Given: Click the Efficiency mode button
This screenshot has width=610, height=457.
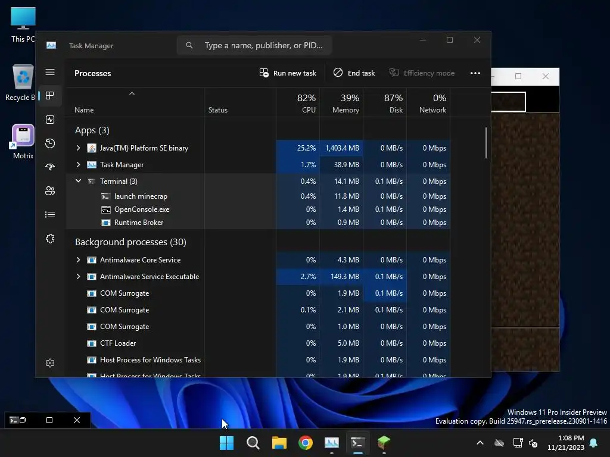Looking at the screenshot, I should [x=422, y=73].
